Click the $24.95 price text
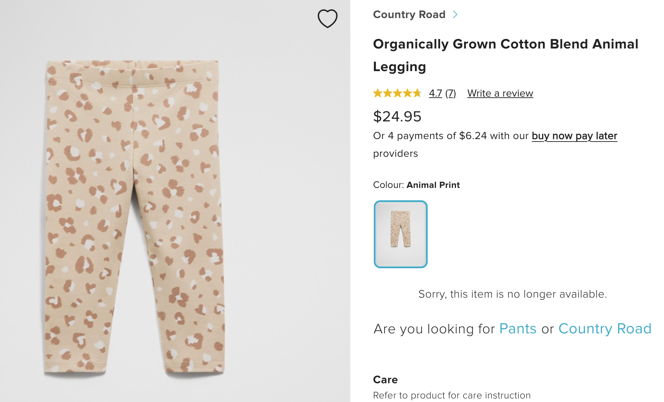The image size is (664, 402). [397, 116]
